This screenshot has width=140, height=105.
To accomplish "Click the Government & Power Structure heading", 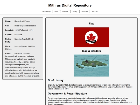I will coord(67,94).
